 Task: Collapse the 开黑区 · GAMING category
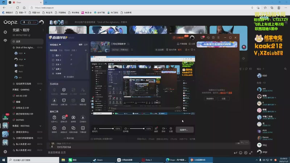40,89
